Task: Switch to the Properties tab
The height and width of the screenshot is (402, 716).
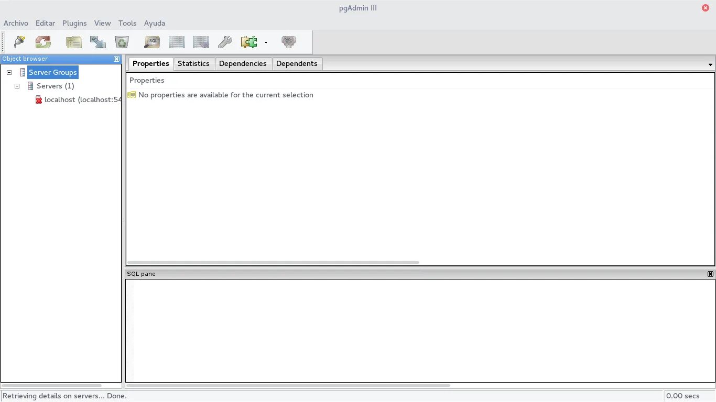Action: tap(151, 63)
